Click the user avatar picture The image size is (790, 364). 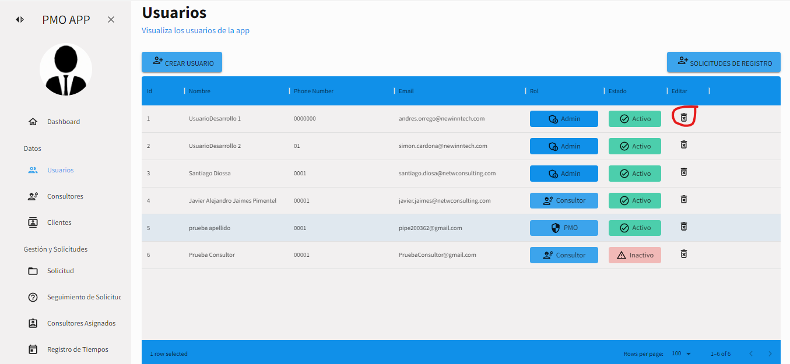[x=66, y=70]
